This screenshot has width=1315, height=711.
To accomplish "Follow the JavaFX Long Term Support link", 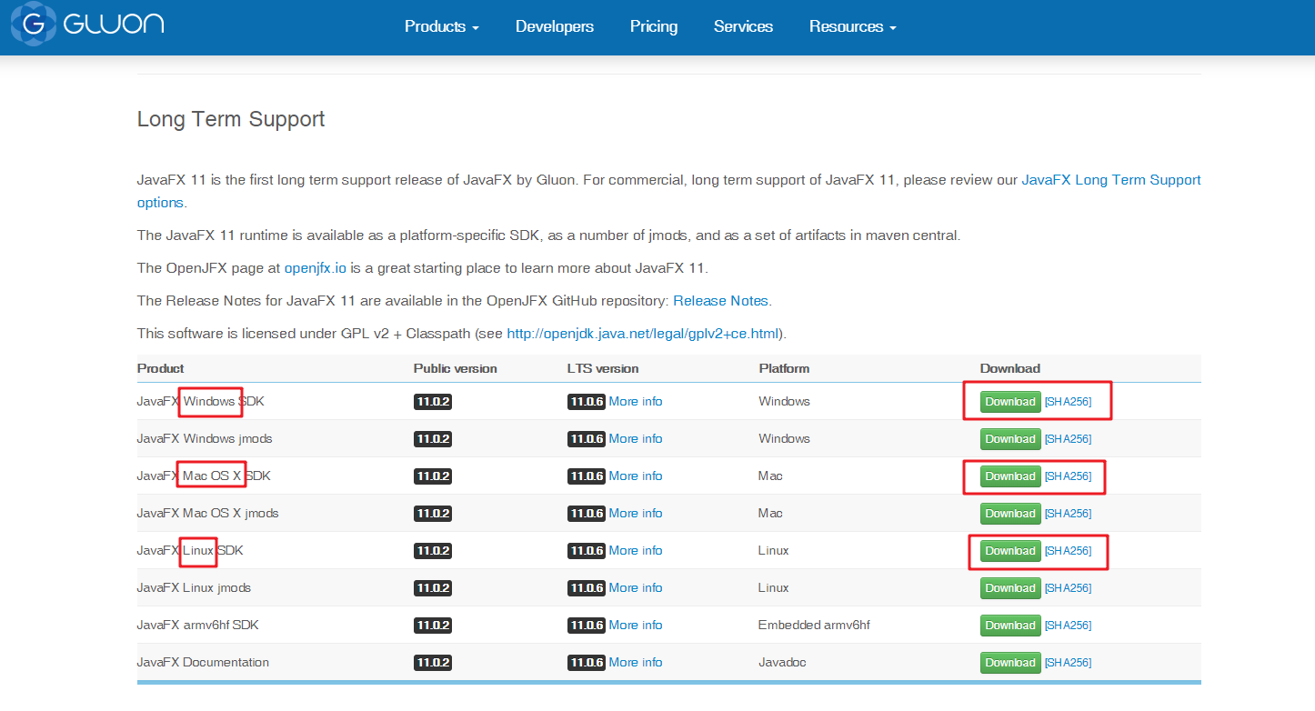I will pos(1111,180).
